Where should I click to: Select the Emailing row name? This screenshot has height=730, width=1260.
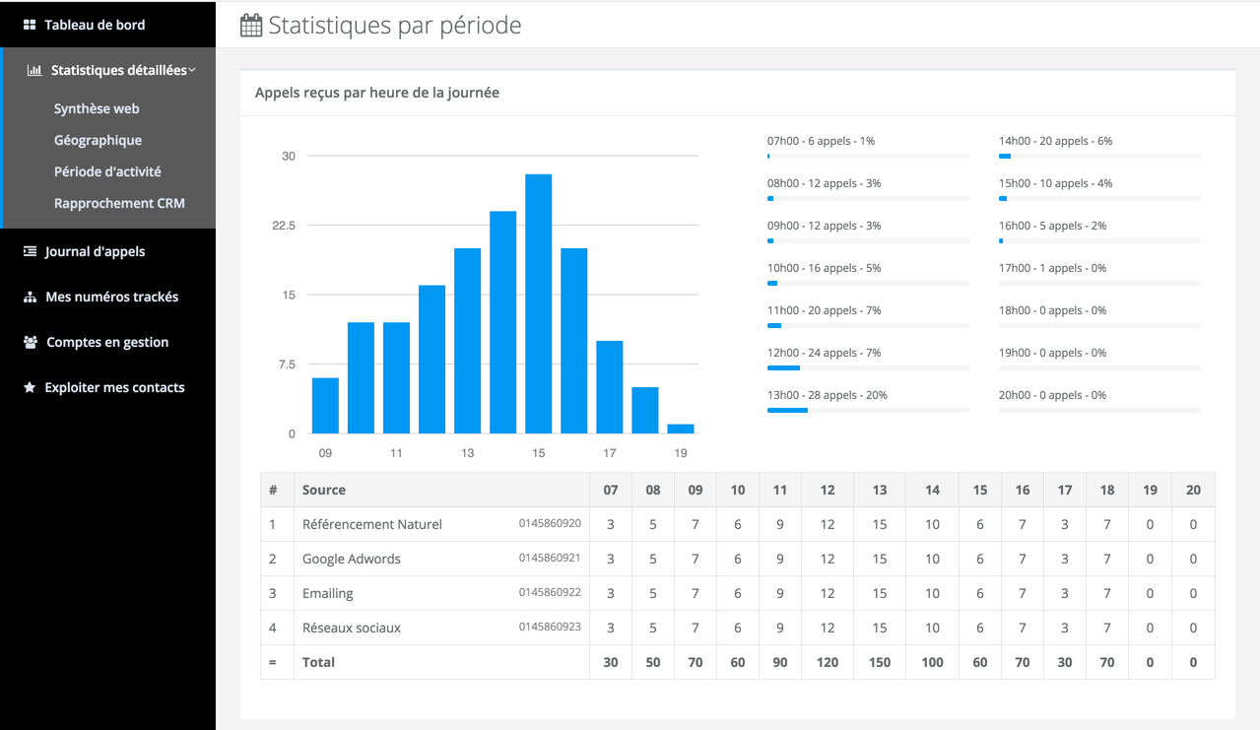click(x=328, y=593)
